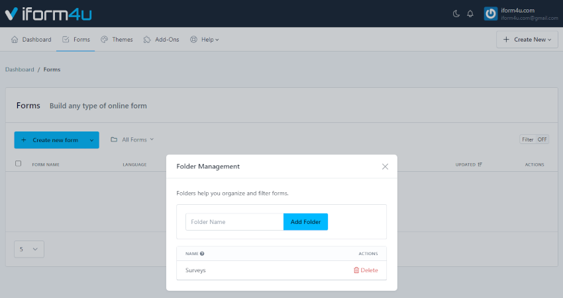
Task: Click the iform4u logo
Action: [x=48, y=14]
